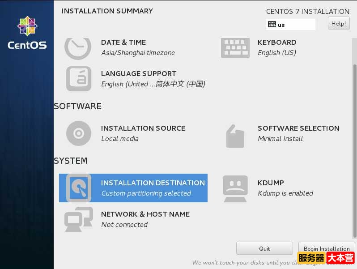The height and width of the screenshot is (269, 357).
Task: Click the 'Custom partitioning selected' text
Action: (x=146, y=193)
